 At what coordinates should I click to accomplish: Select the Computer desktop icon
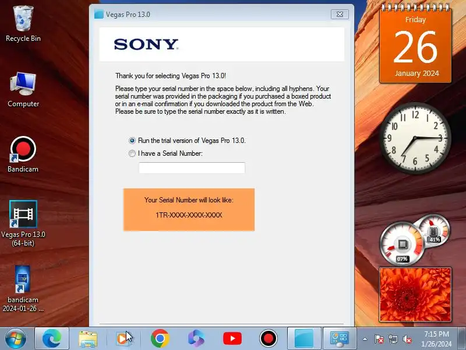pyautogui.click(x=23, y=89)
